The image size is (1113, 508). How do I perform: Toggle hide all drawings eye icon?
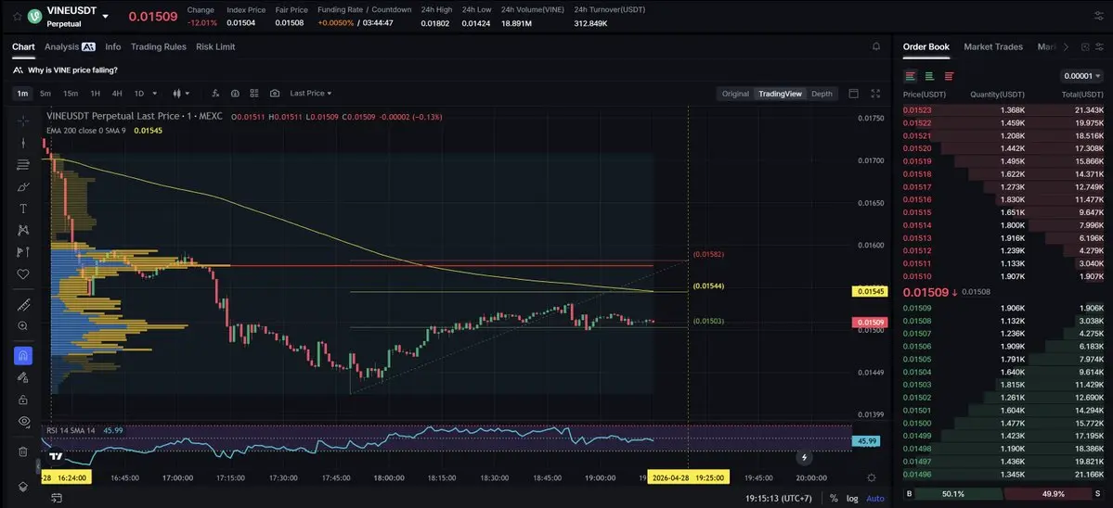(x=22, y=421)
